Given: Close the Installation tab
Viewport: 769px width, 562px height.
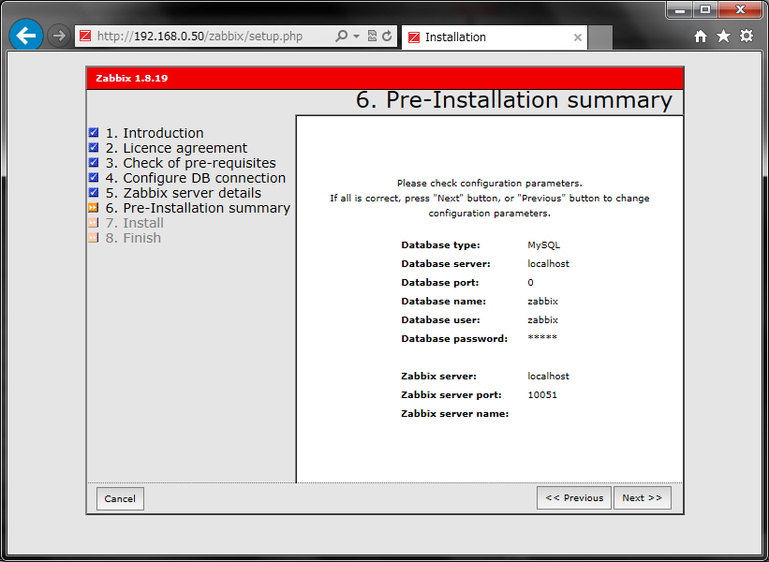Looking at the screenshot, I should [578, 37].
